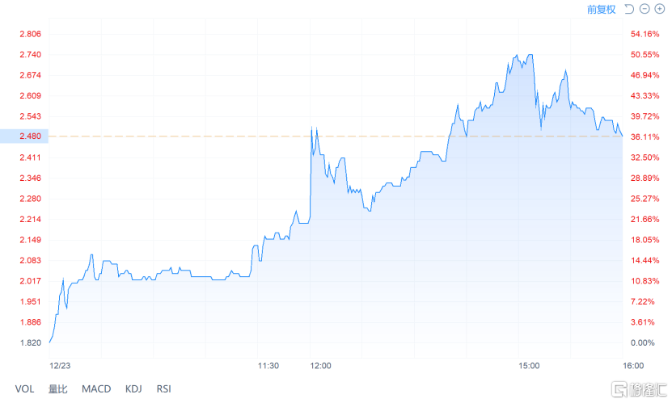Click the 1.820 opening price label

(31, 342)
